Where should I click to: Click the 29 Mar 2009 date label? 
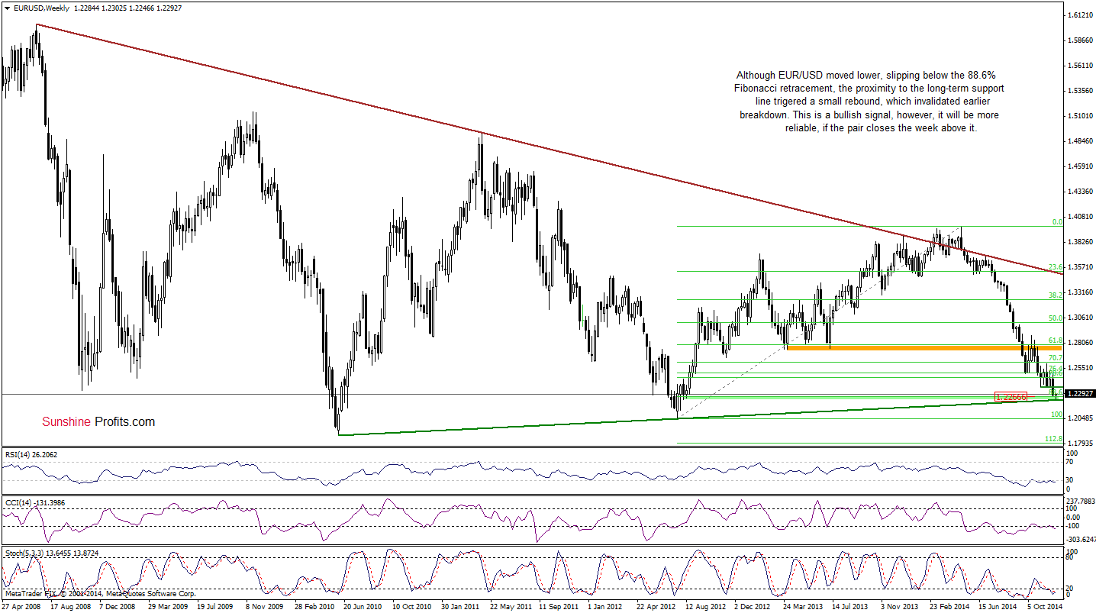pyautogui.click(x=167, y=606)
